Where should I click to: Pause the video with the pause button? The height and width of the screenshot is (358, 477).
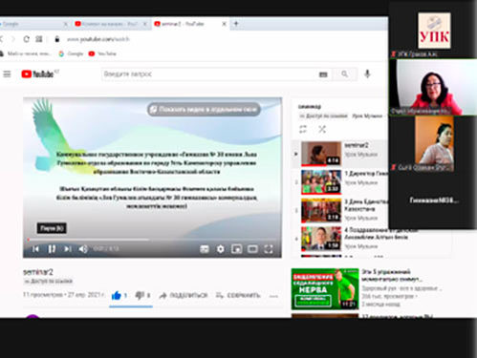point(52,249)
